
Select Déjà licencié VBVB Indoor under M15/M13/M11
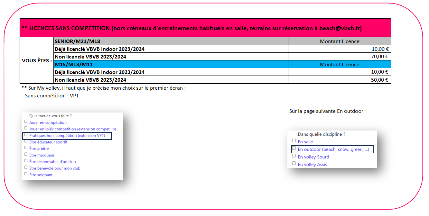tap(171, 72)
